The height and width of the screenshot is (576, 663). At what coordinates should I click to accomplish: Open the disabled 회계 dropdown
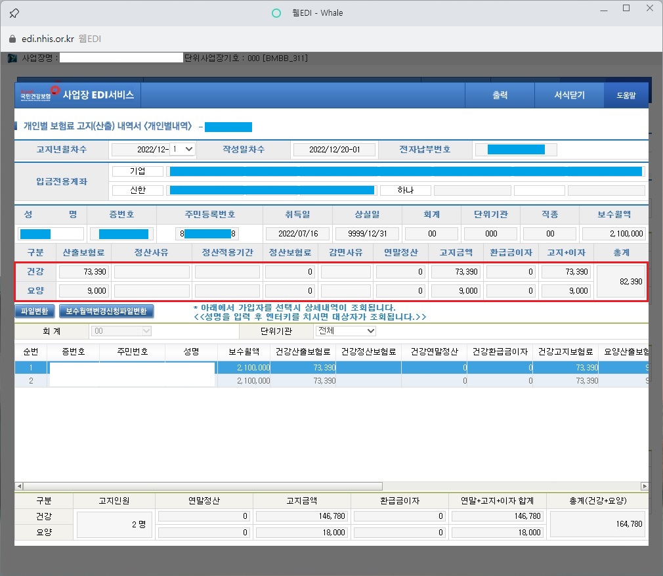point(121,331)
